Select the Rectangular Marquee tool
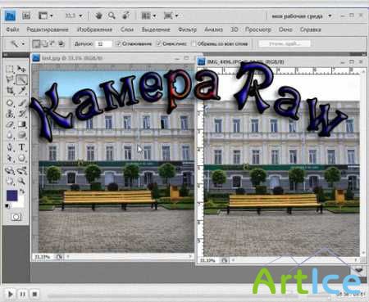369x302 pixels. (x=10, y=69)
